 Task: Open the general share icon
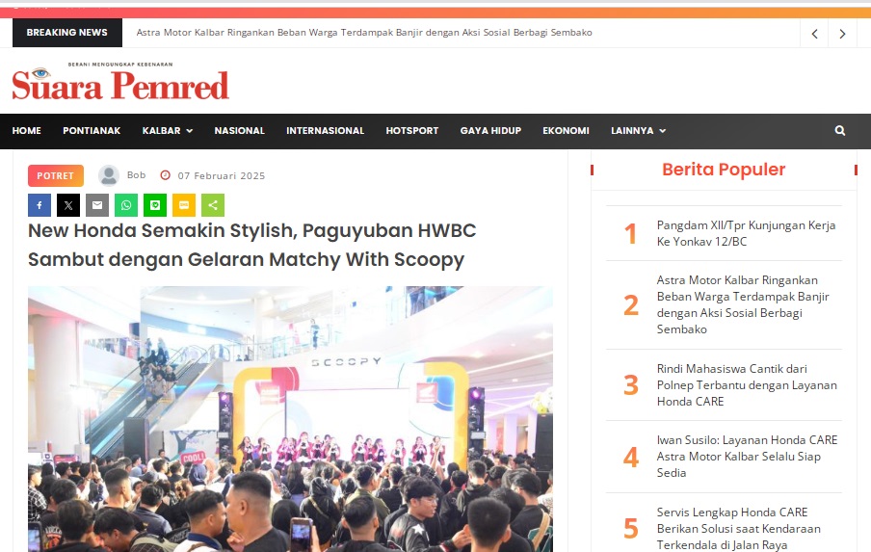(x=213, y=205)
